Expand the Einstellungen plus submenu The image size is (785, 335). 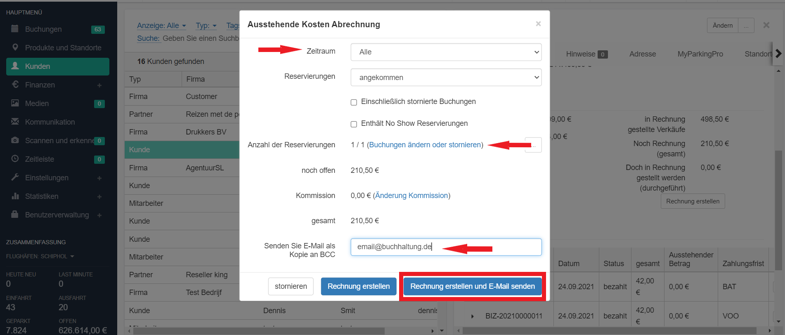[99, 178]
